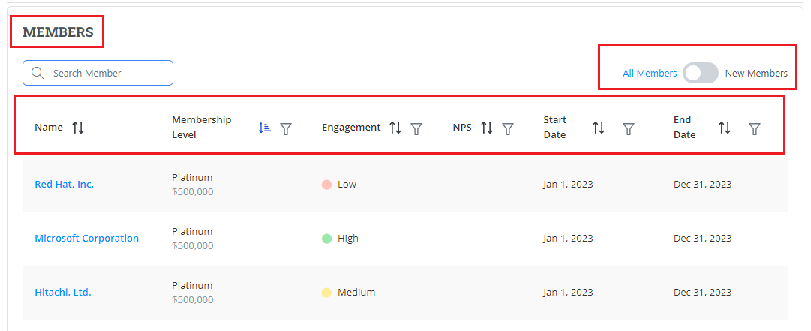
Task: Click the search magnifier icon
Action: pyautogui.click(x=38, y=74)
